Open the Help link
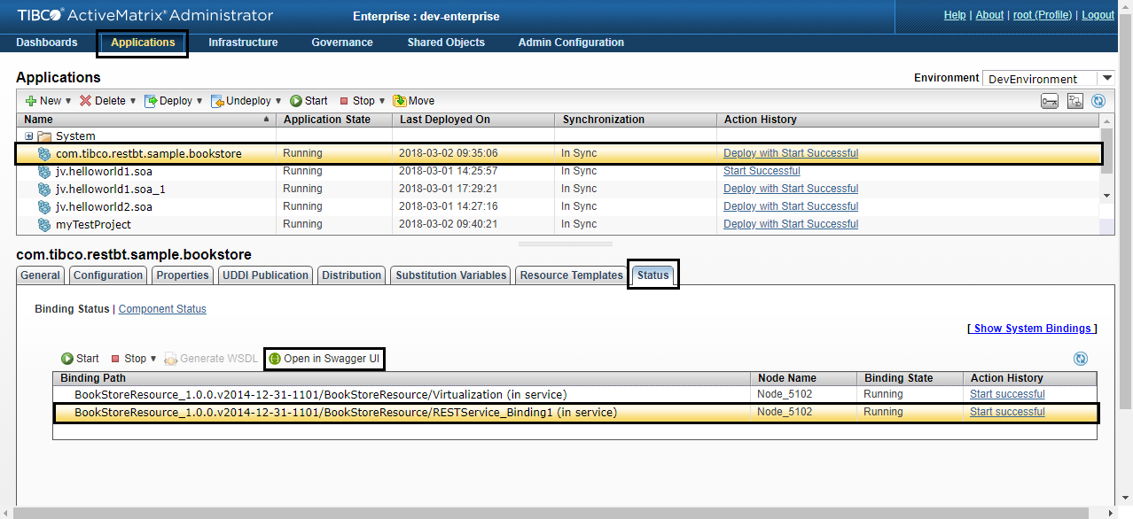 (955, 15)
